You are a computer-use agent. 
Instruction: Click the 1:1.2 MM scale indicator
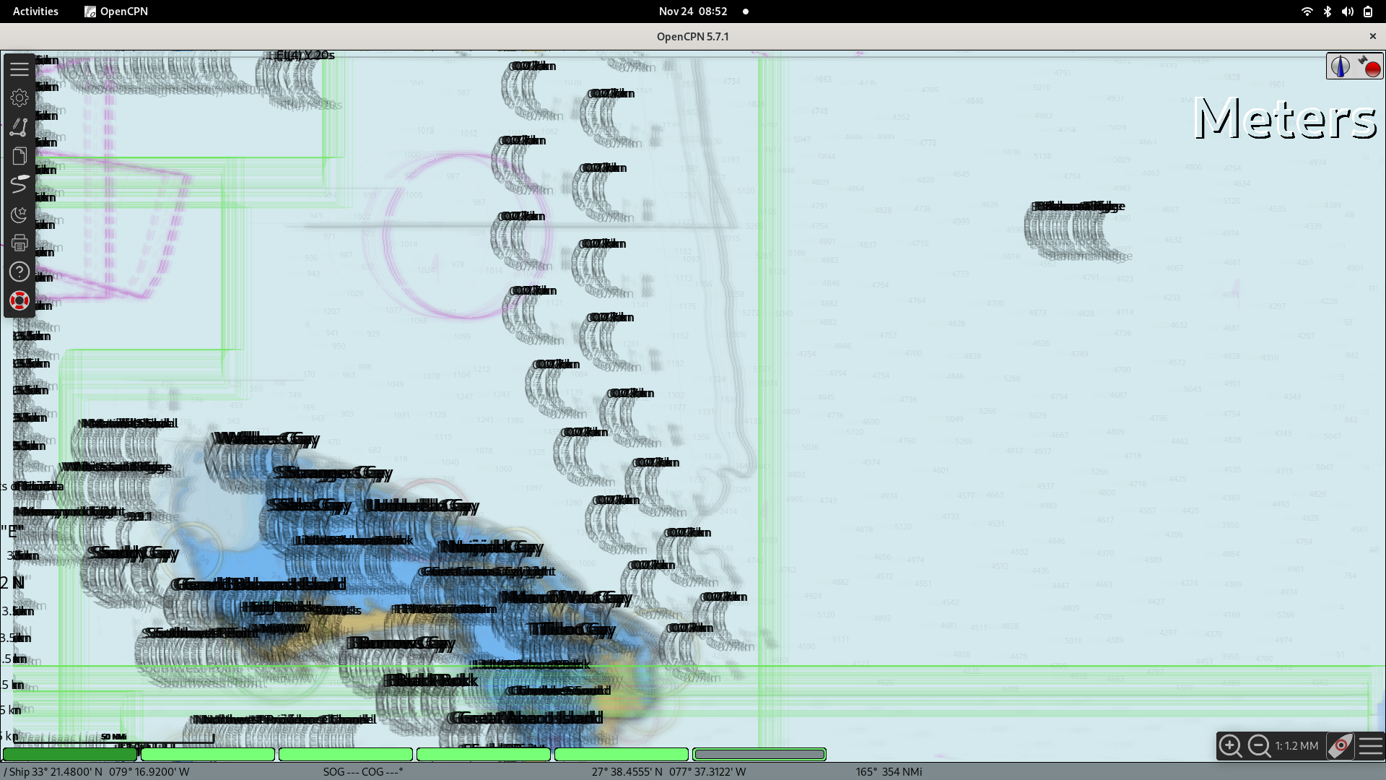click(1295, 746)
